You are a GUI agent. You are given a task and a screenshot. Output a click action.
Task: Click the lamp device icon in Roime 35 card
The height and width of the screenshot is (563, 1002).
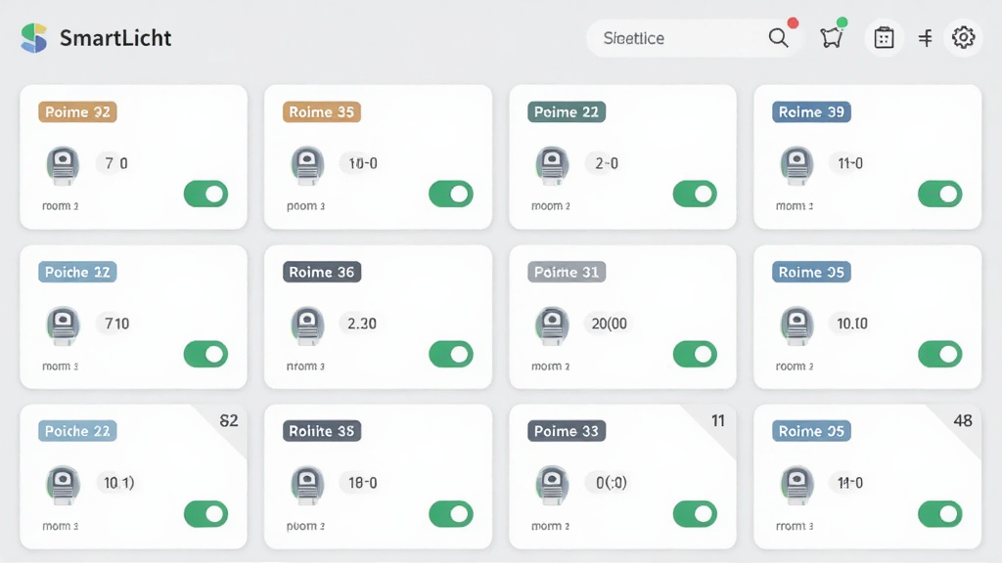click(307, 165)
